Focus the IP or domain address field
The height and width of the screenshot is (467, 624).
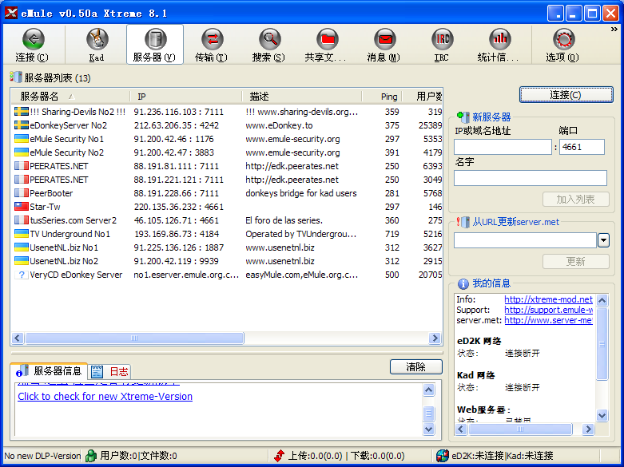coord(503,147)
